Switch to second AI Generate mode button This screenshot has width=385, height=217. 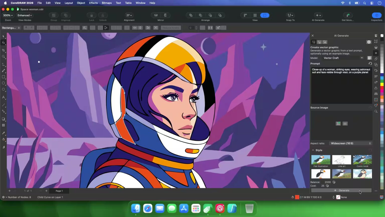coord(319,42)
